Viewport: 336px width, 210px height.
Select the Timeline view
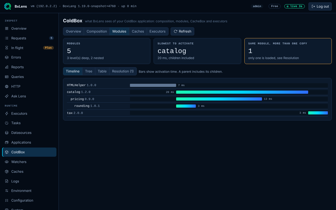point(73,71)
